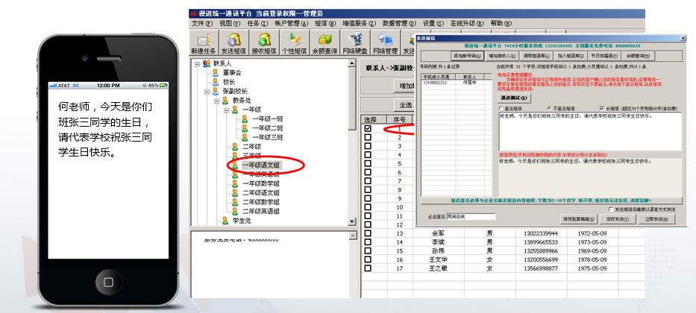The image size is (696, 313).
Task: Toggle the 长短信 checkbox
Action: 603,107
